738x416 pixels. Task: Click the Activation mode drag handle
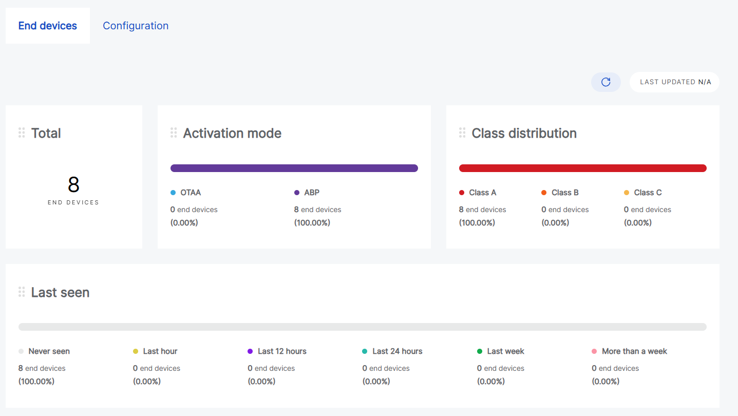[174, 133]
